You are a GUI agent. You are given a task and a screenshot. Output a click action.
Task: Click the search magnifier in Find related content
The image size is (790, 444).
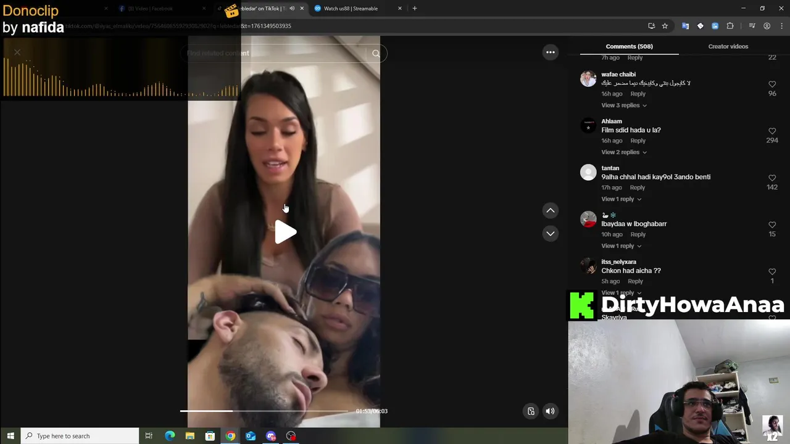376,54
